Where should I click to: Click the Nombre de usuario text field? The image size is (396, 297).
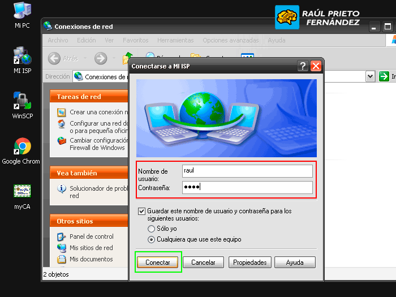(x=247, y=171)
